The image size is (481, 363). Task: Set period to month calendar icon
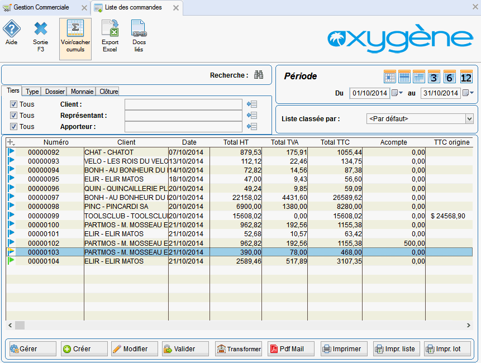click(x=419, y=77)
